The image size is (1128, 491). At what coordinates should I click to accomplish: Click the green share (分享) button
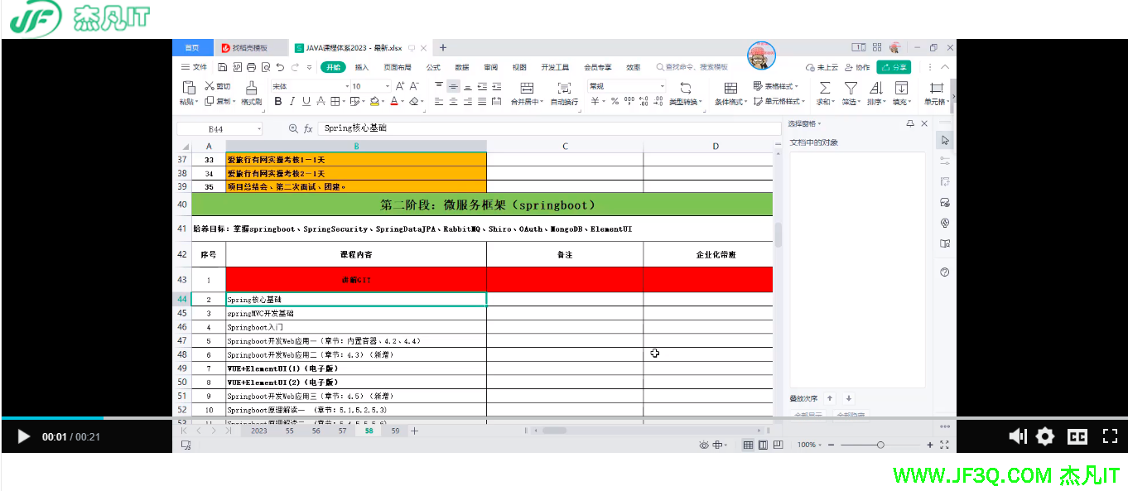894,67
